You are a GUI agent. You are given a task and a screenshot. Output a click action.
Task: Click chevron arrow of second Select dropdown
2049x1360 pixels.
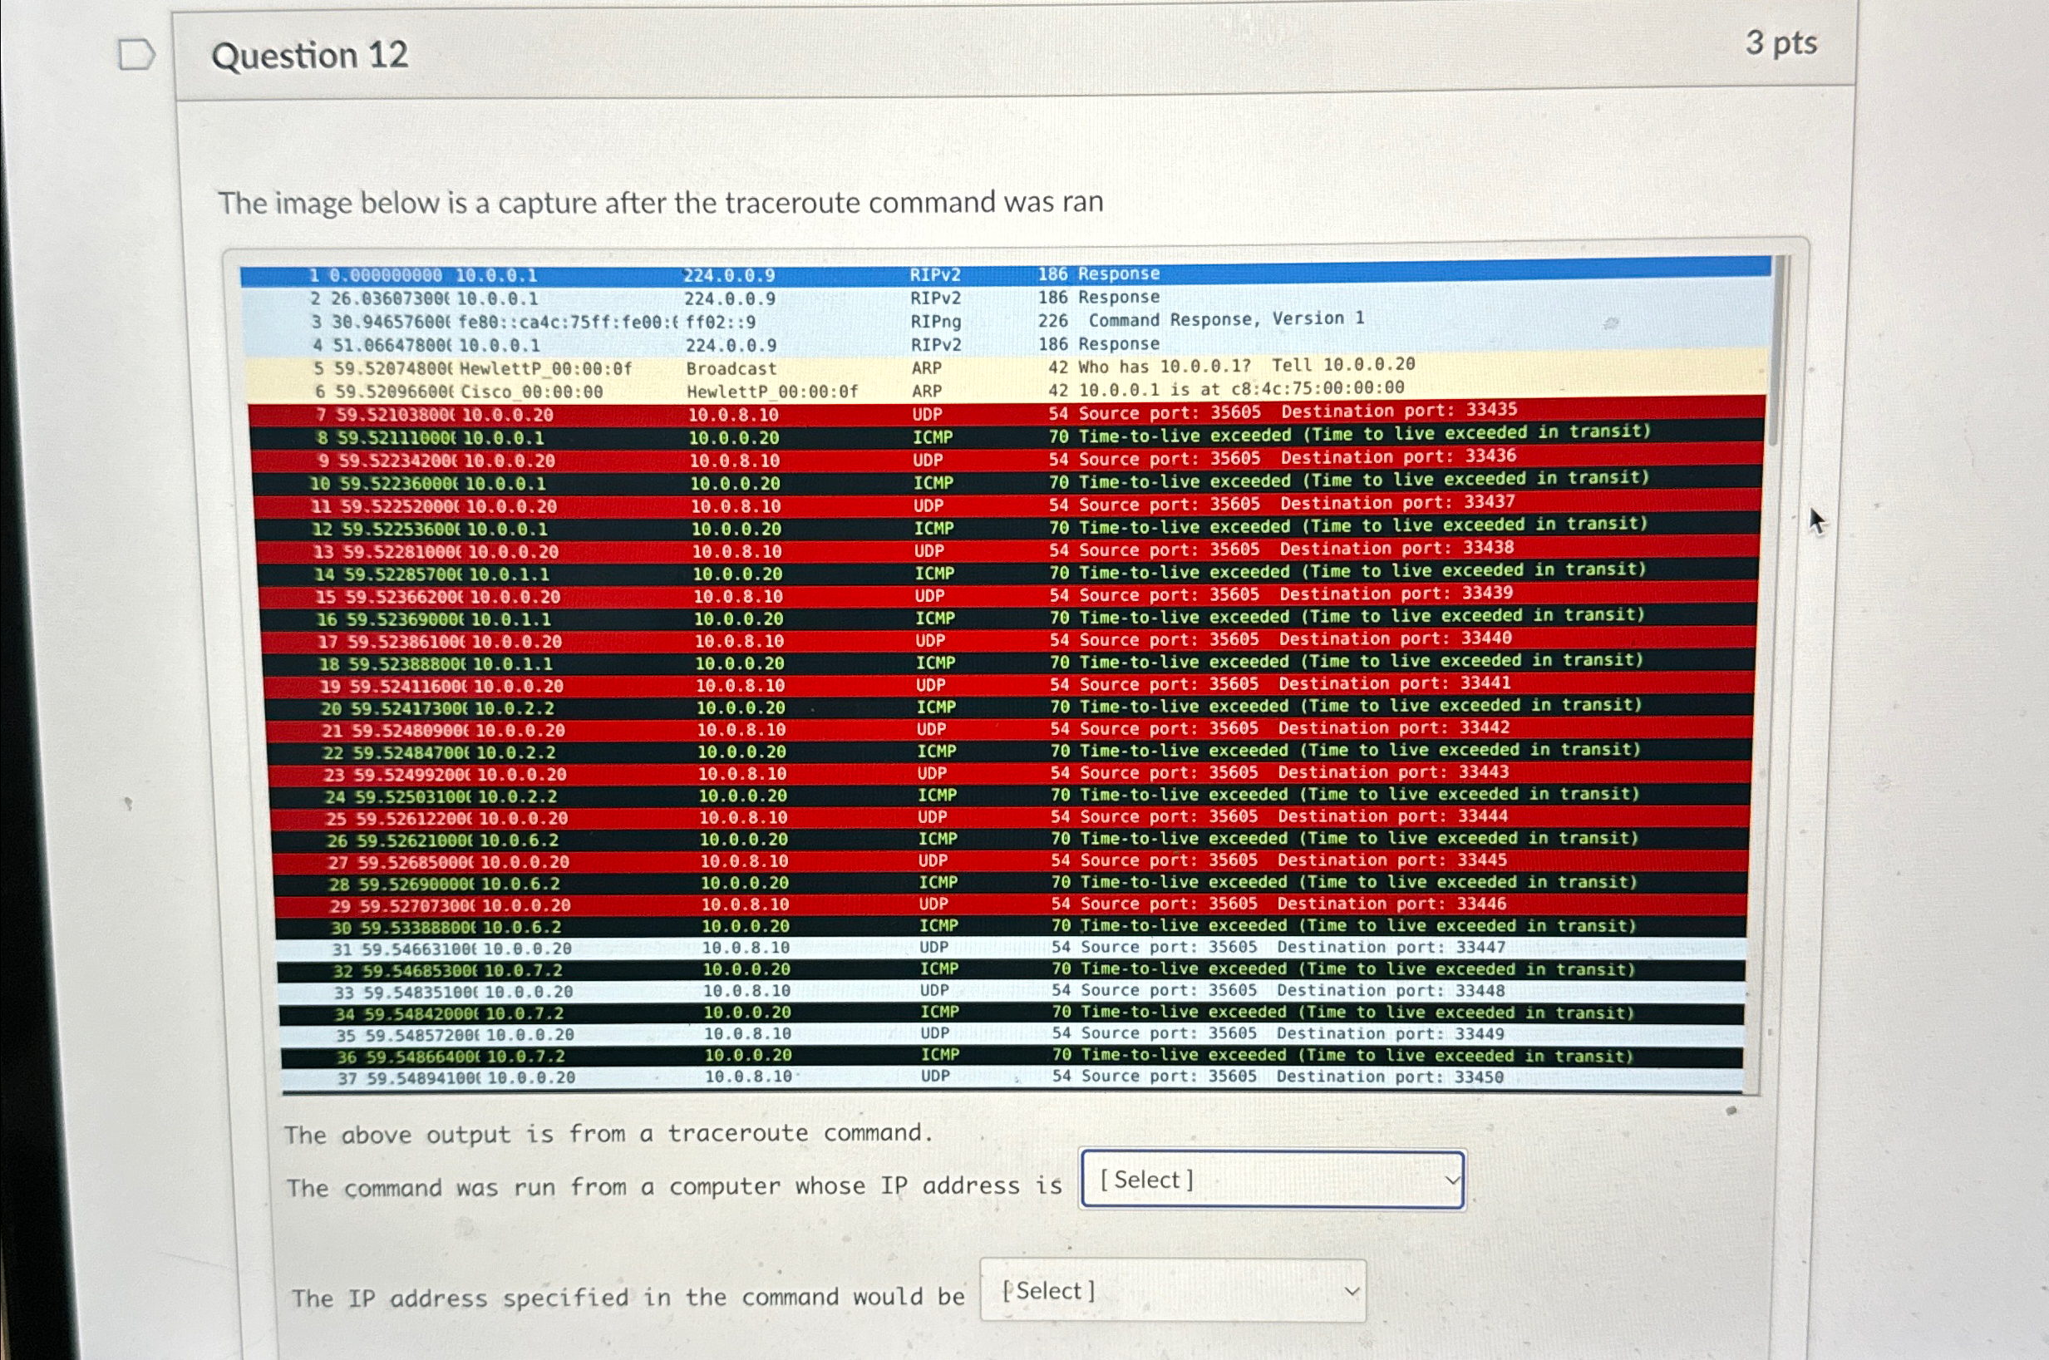(x=1351, y=1292)
